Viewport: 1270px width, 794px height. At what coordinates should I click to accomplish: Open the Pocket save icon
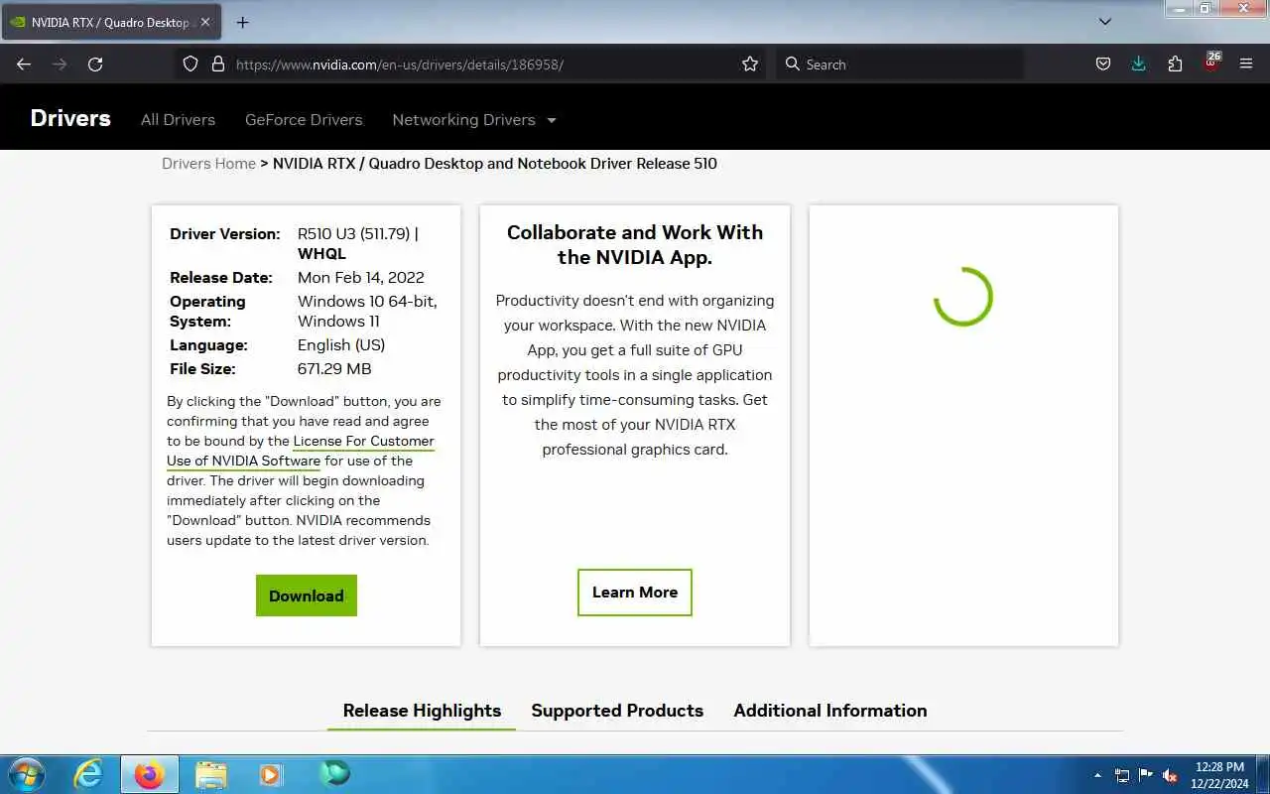[x=1102, y=64]
